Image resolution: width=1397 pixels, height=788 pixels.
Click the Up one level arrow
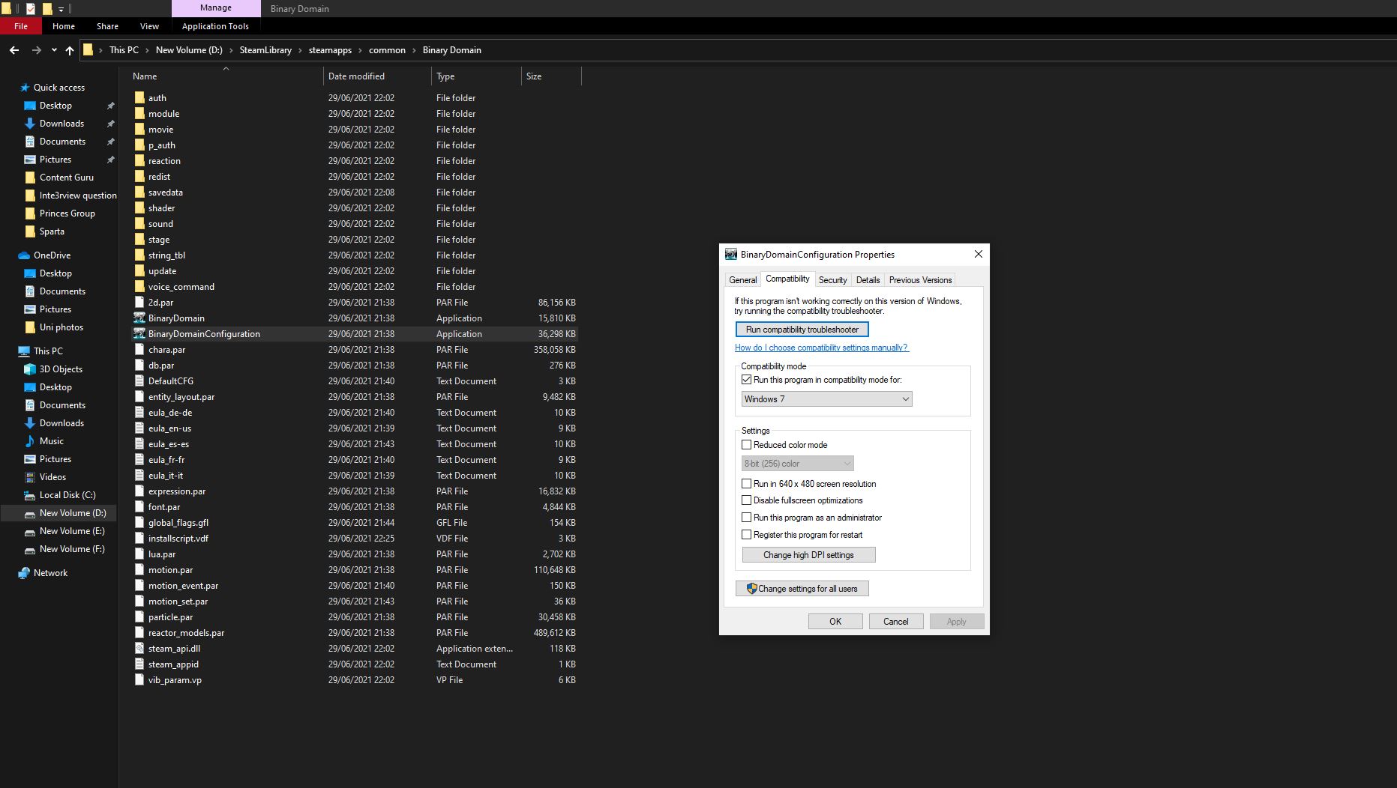coord(70,50)
